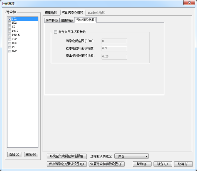Click the 添加(A) button

[x=15, y=155]
